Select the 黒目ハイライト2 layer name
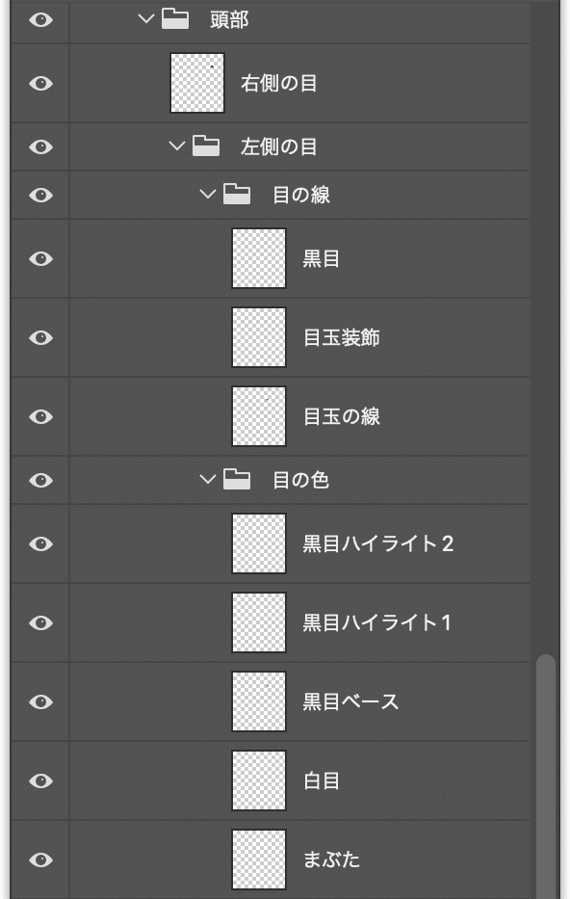The image size is (570, 899). point(378,543)
